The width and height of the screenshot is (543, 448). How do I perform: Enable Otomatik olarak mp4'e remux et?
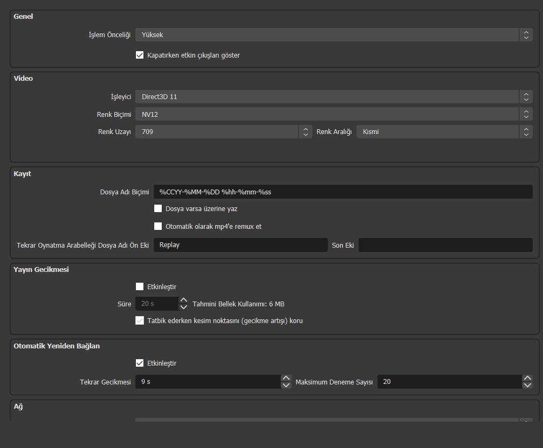click(158, 226)
